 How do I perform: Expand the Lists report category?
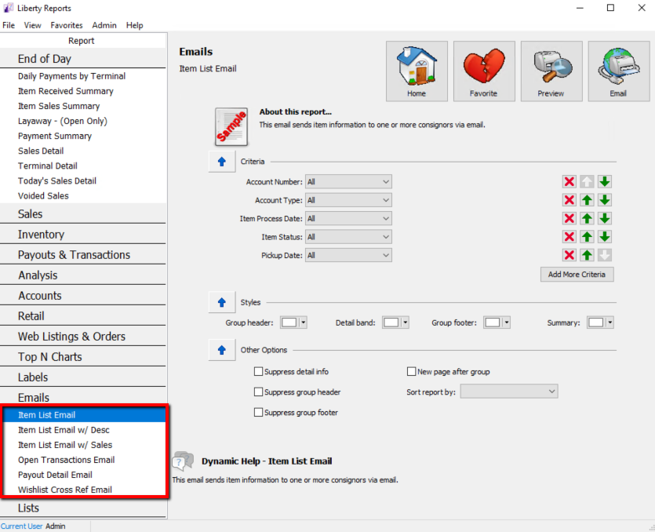coord(83,508)
